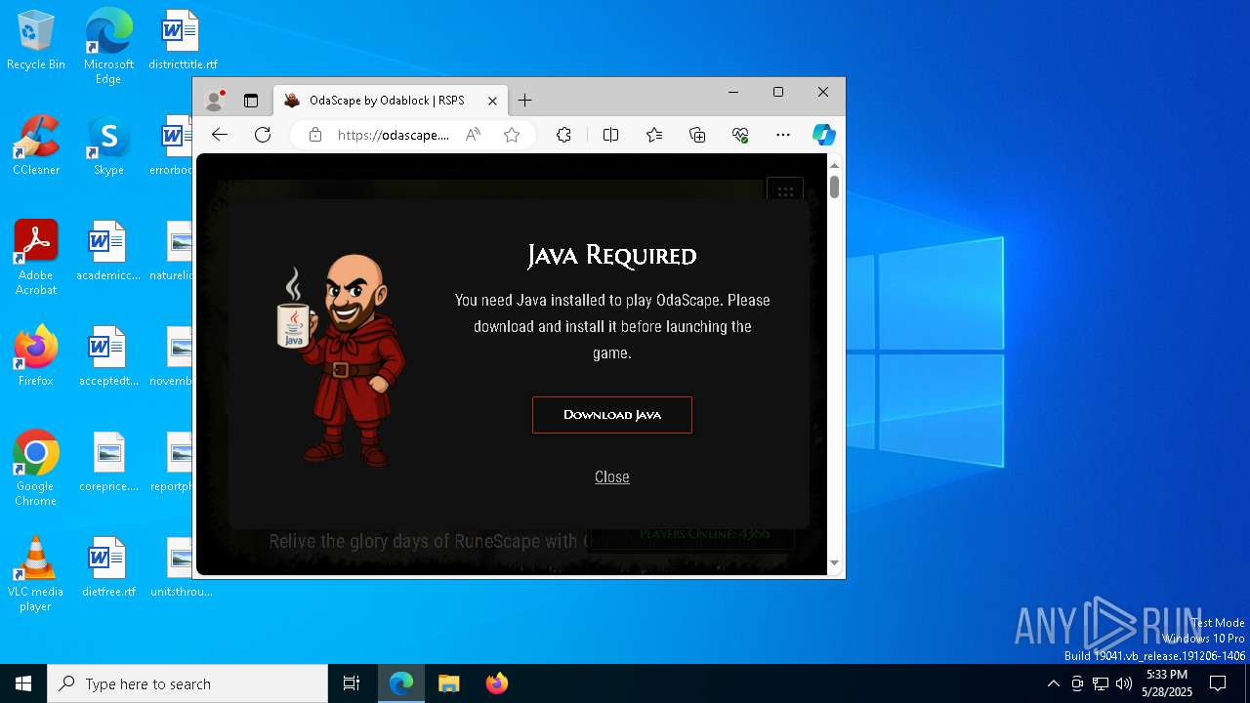Open Favorites list icon
This screenshot has height=703, width=1250.
coord(654,135)
